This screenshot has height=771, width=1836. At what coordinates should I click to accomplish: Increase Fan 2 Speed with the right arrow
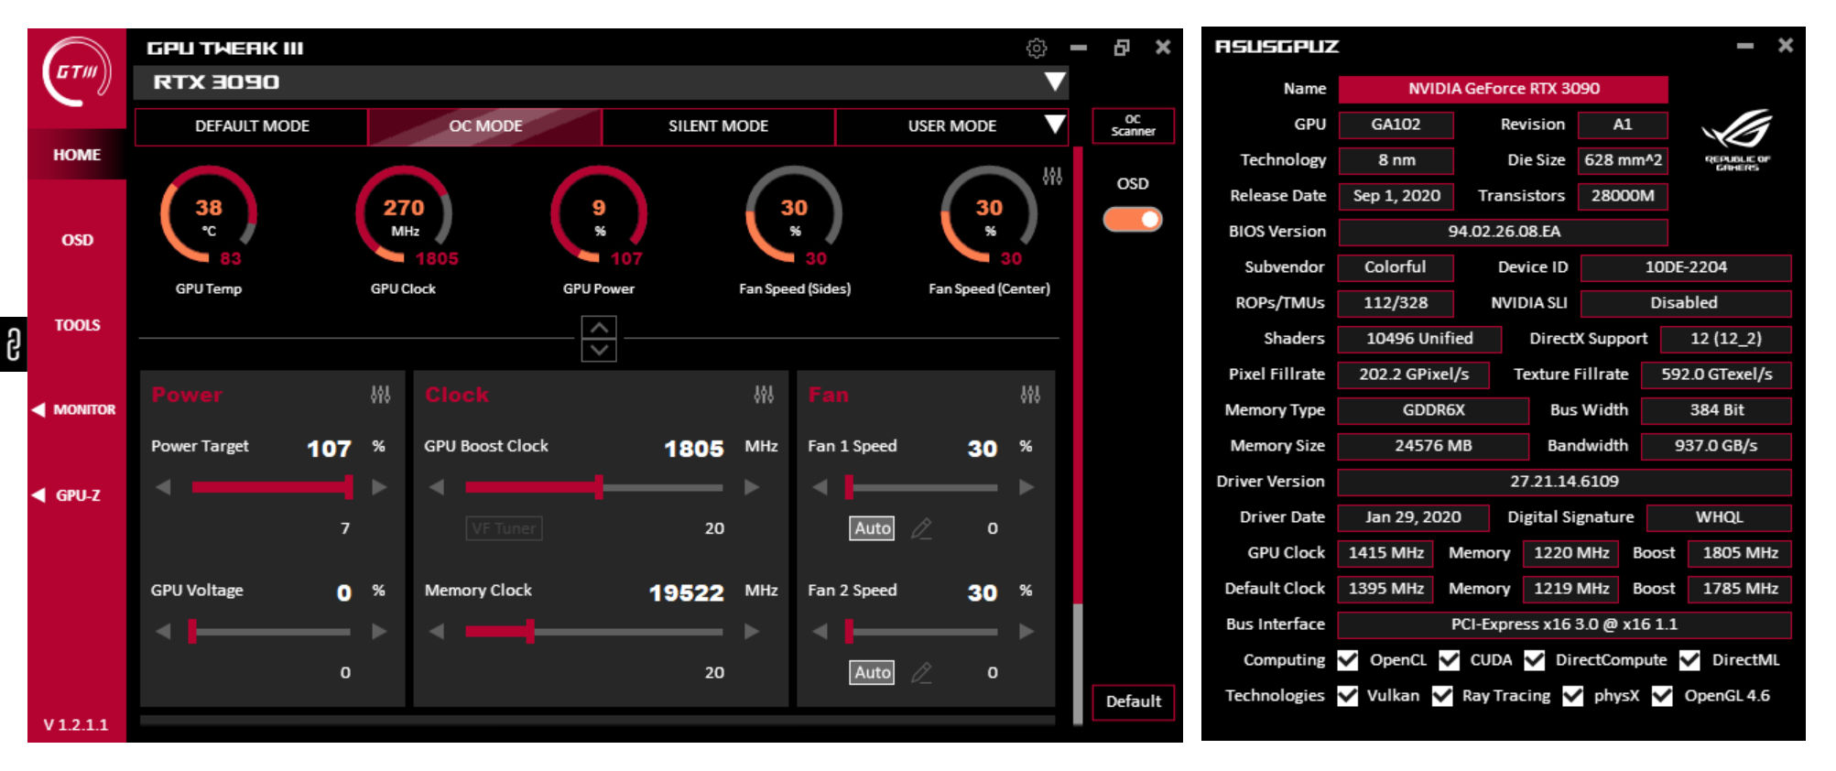pyautogui.click(x=1027, y=631)
